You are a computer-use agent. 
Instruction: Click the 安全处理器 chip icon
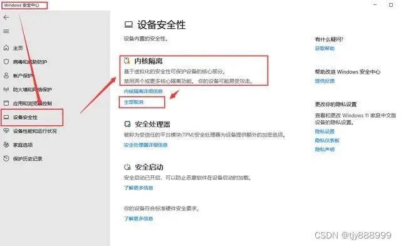[x=127, y=124]
